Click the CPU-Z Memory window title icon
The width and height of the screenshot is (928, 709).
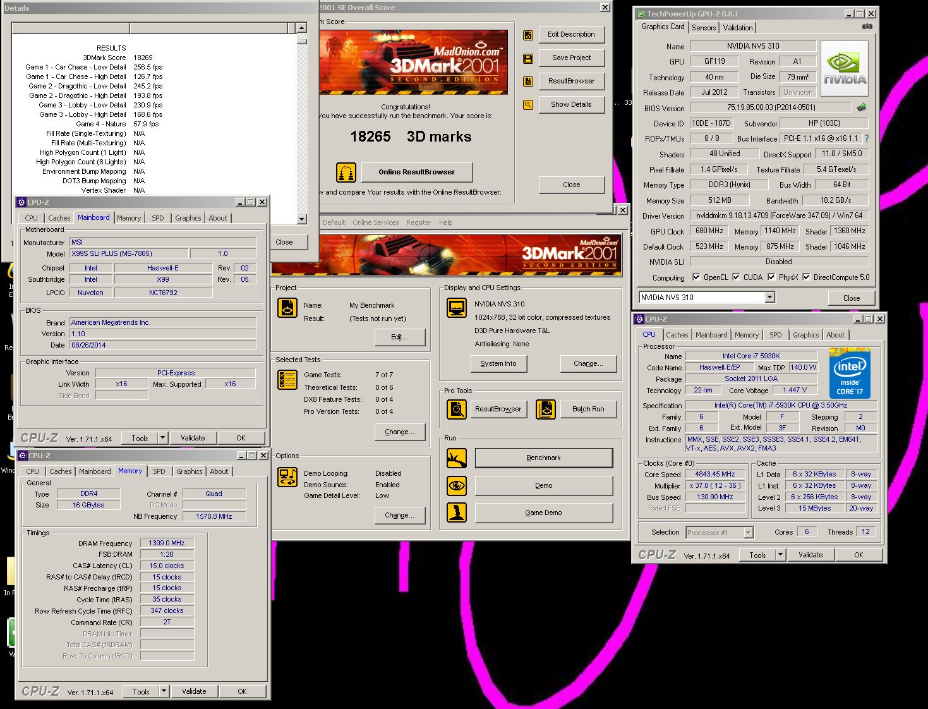tap(23, 456)
